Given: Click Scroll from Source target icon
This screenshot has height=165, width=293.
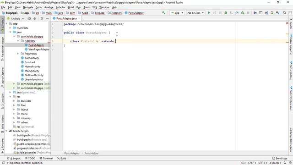Looking at the screenshot, I should [29, 18].
